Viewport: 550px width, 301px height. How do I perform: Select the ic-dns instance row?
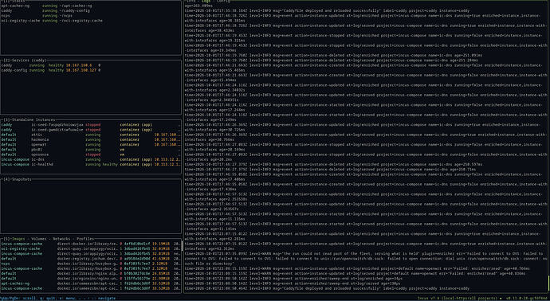[x=91, y=159]
